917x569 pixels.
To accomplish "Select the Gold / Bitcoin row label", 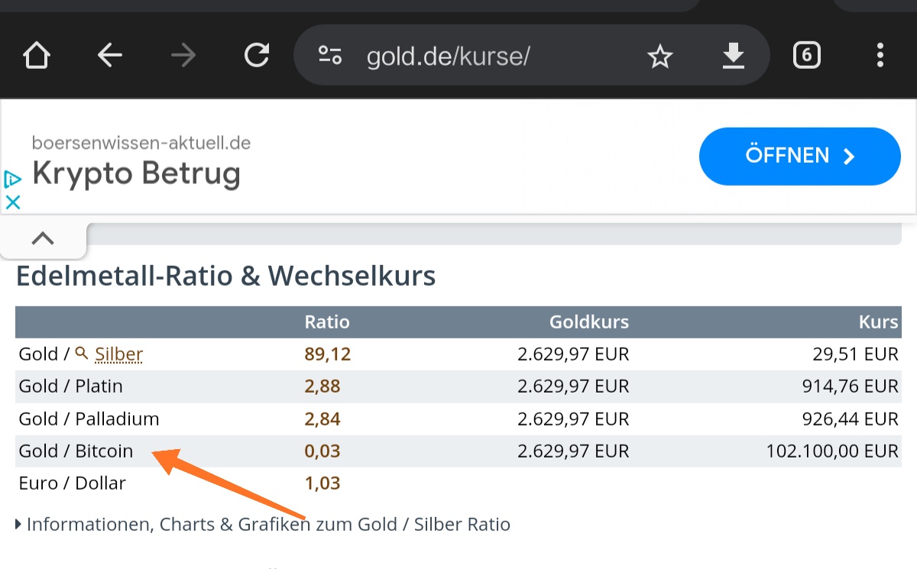I will tap(76, 451).
